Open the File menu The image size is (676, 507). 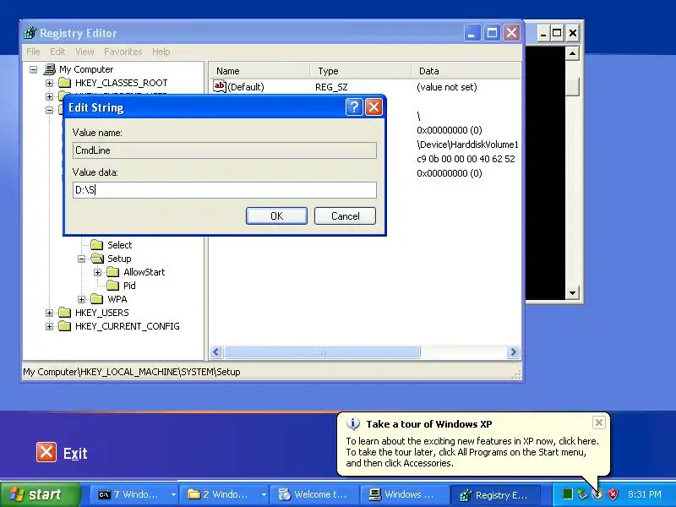tap(33, 52)
